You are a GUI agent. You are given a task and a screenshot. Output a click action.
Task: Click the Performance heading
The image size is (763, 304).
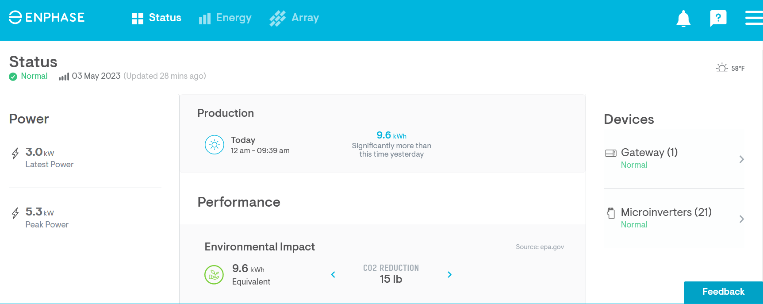239,202
